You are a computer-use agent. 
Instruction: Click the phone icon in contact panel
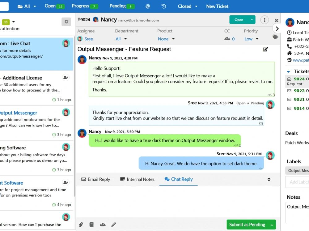tap(289, 47)
